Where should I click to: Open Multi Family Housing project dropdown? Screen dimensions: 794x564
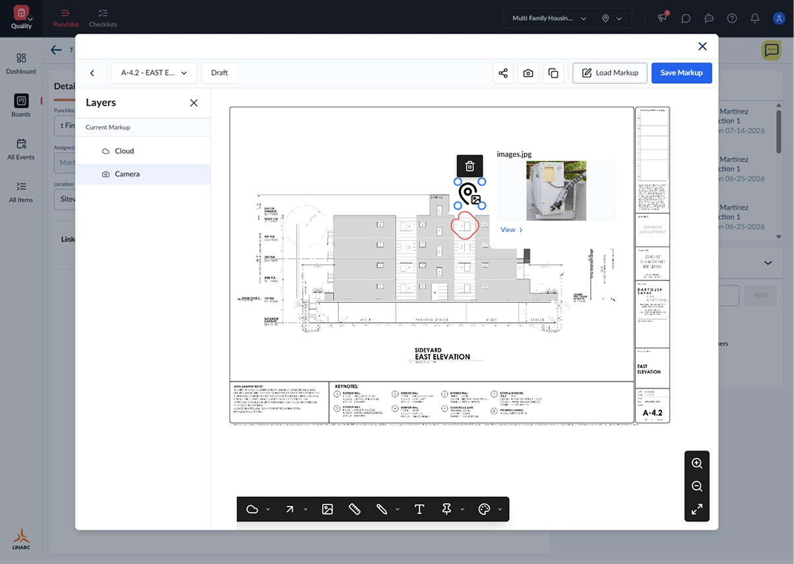[x=549, y=18]
